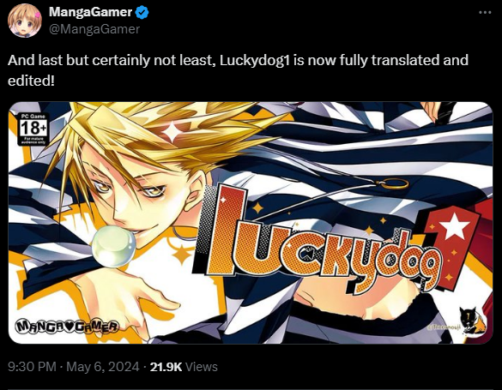Click the 18+ PC Game rating badge
The image size is (502, 390).
click(33, 129)
